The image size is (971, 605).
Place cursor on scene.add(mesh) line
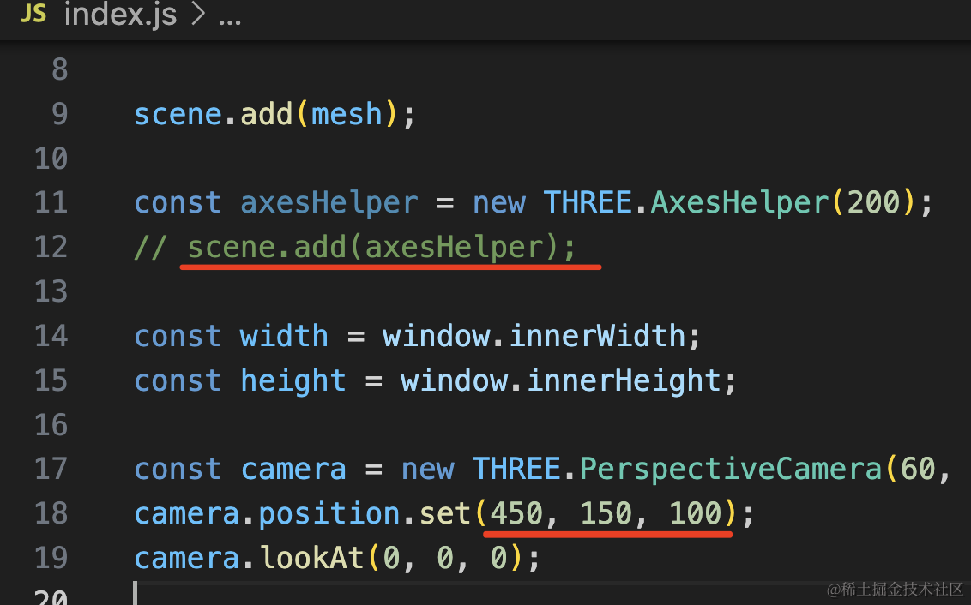(x=274, y=115)
